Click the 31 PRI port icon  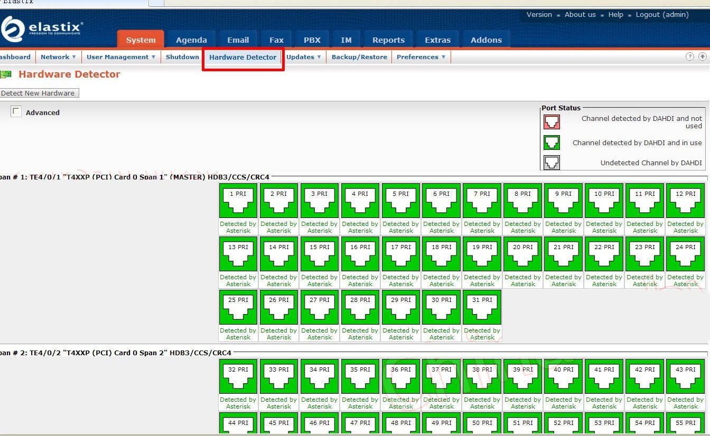click(482, 306)
